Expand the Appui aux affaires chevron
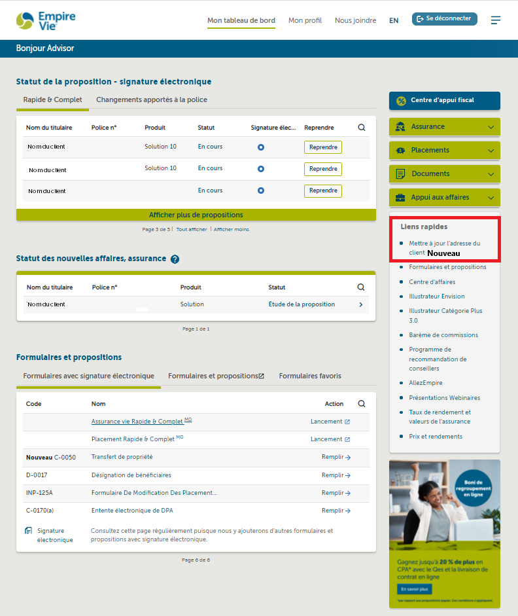518x616 pixels. (491, 198)
